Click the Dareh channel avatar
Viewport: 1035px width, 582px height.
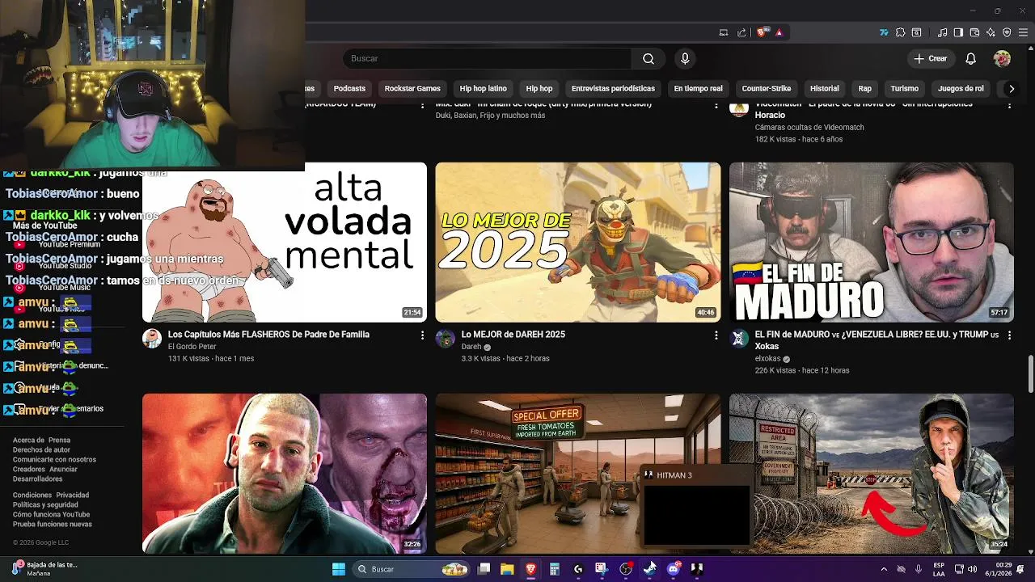pos(446,339)
